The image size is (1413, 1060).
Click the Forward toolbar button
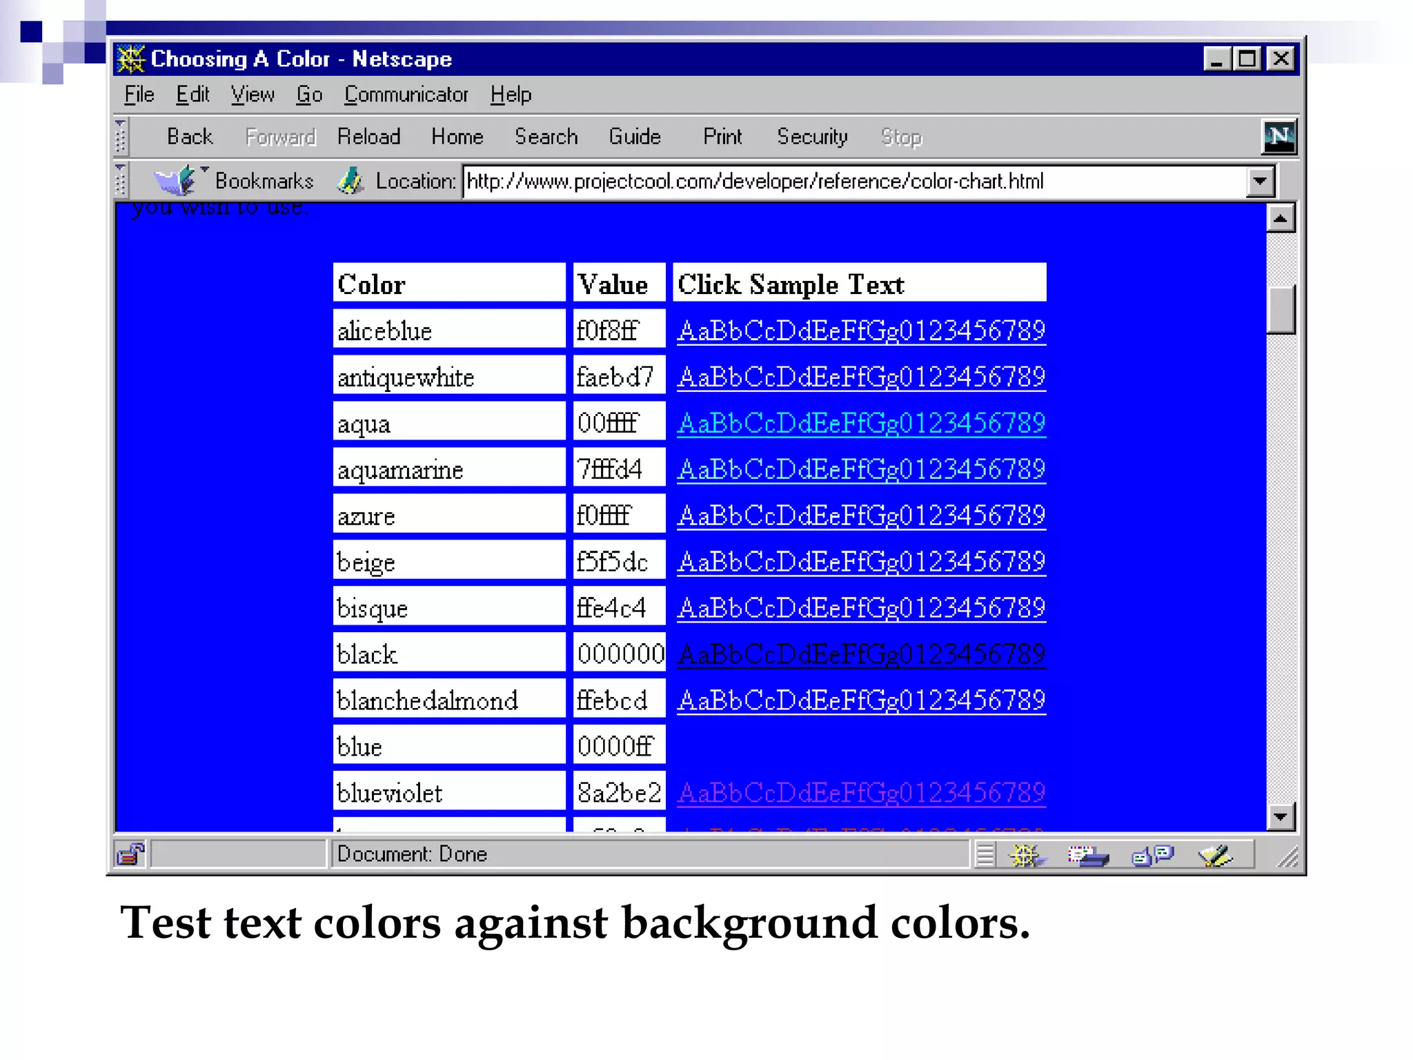click(x=281, y=137)
